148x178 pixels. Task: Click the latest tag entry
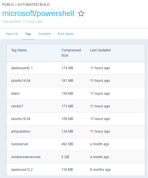15,94
